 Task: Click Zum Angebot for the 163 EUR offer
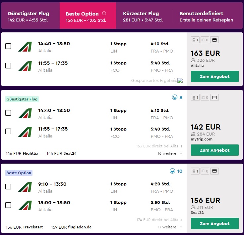point(214,76)
